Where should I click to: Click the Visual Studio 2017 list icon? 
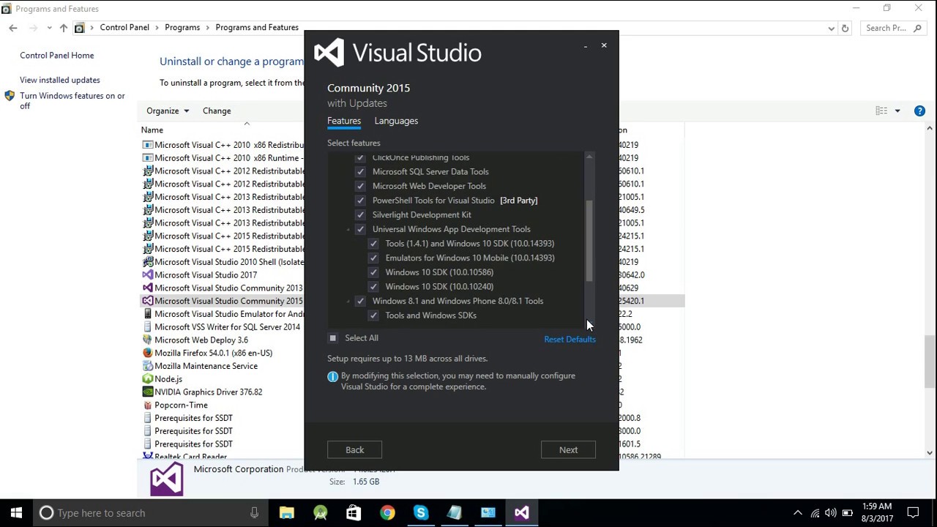[x=148, y=275]
